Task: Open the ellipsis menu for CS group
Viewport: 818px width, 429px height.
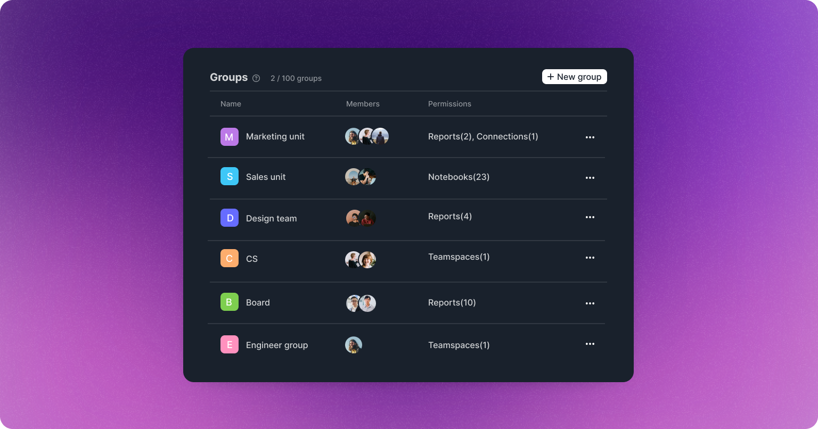Action: coord(590,258)
